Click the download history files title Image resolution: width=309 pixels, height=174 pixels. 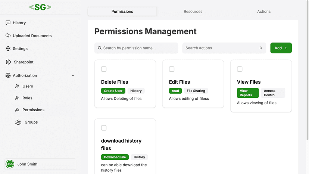pos(121,145)
